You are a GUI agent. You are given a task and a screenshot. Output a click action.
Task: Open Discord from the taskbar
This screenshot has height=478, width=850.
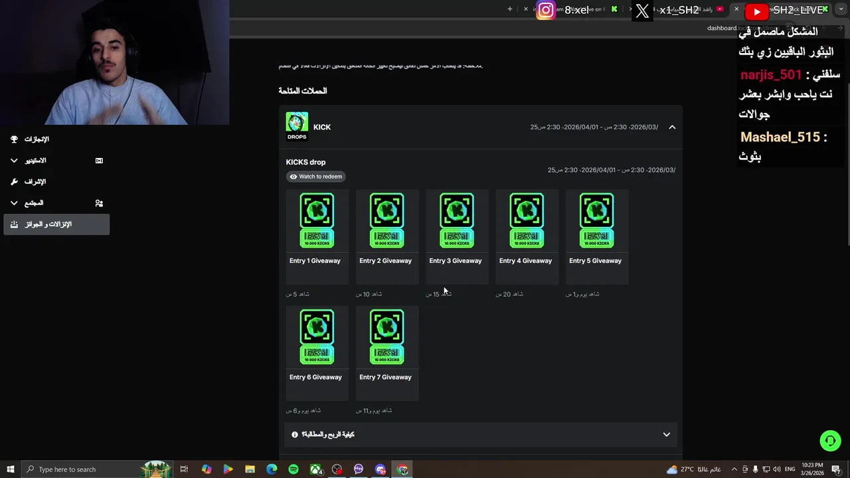[x=381, y=469]
